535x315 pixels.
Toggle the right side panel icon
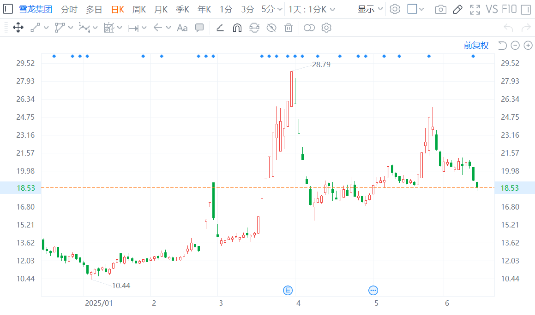pyautogui.click(x=526, y=9)
